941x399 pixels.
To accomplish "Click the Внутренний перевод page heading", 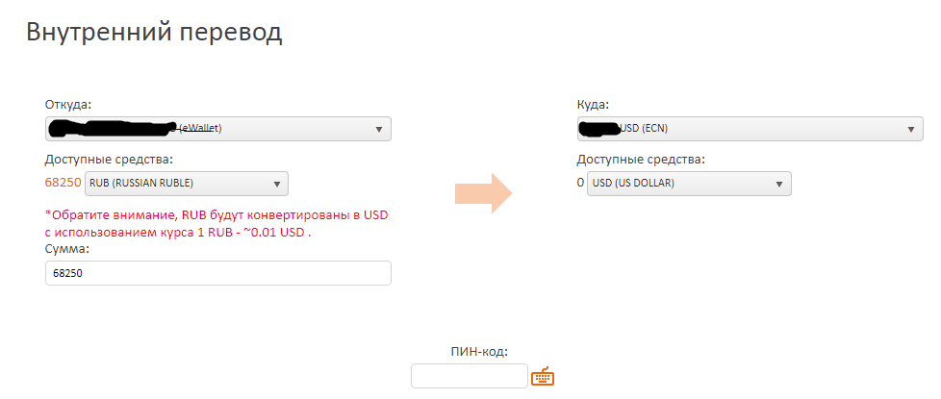I will pyautogui.click(x=154, y=33).
